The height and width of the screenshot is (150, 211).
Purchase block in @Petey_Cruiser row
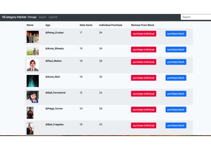tap(176, 34)
